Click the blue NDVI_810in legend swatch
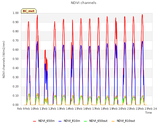Screen dimensions: 168x126 tap(60, 121)
